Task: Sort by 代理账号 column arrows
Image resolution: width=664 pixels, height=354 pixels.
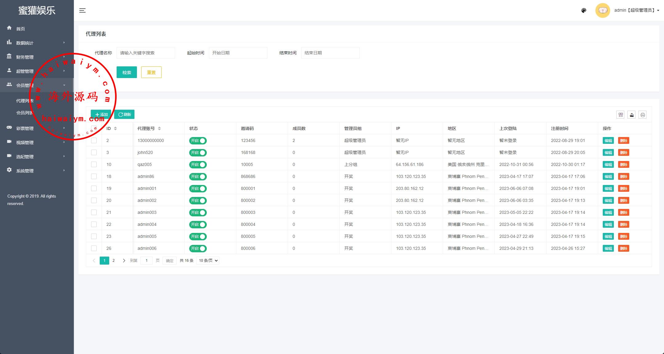Action: coord(159,128)
